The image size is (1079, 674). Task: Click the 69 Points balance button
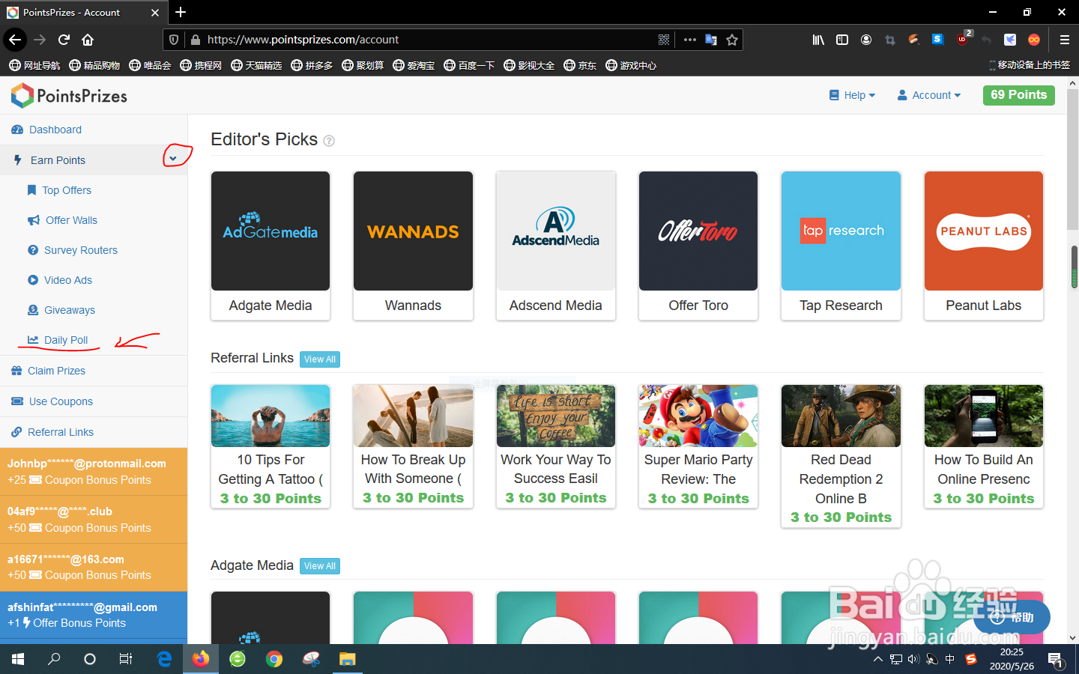click(x=1018, y=95)
